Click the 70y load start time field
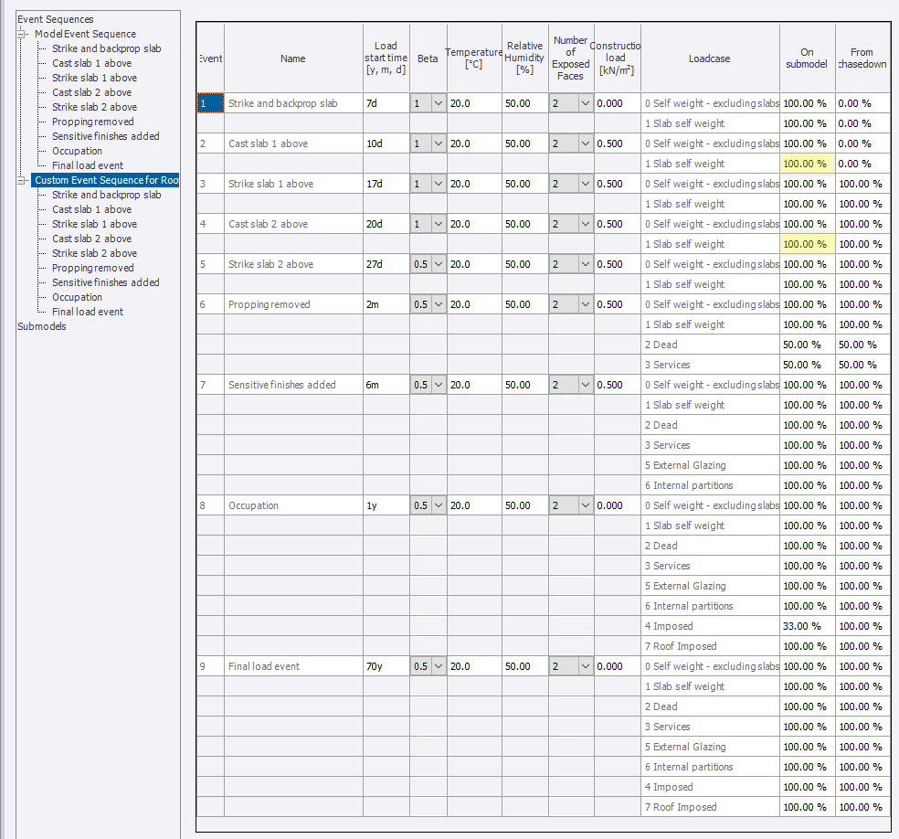Image resolution: width=899 pixels, height=839 pixels. [x=385, y=666]
